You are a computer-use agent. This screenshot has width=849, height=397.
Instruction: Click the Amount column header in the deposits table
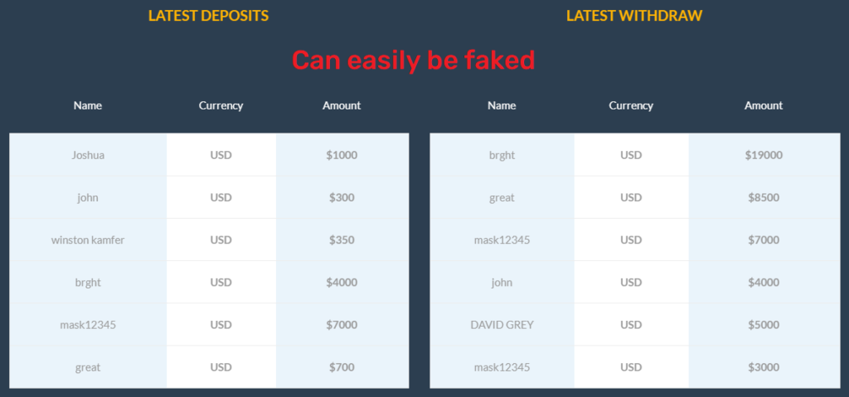click(342, 105)
